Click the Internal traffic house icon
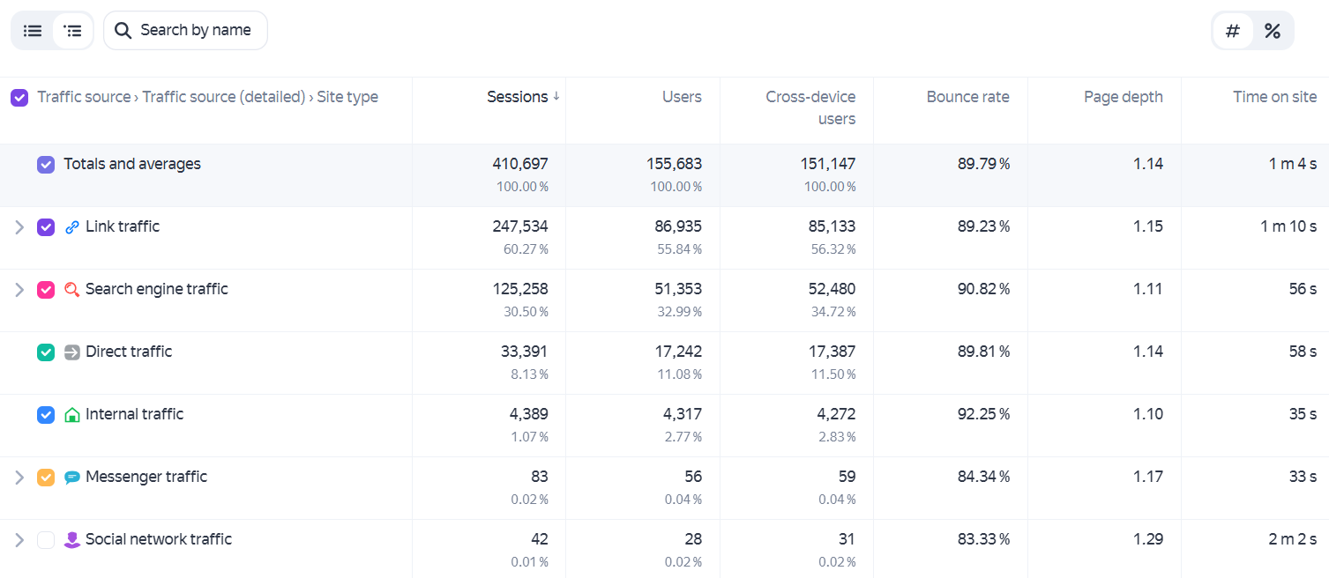 pyautogui.click(x=72, y=415)
